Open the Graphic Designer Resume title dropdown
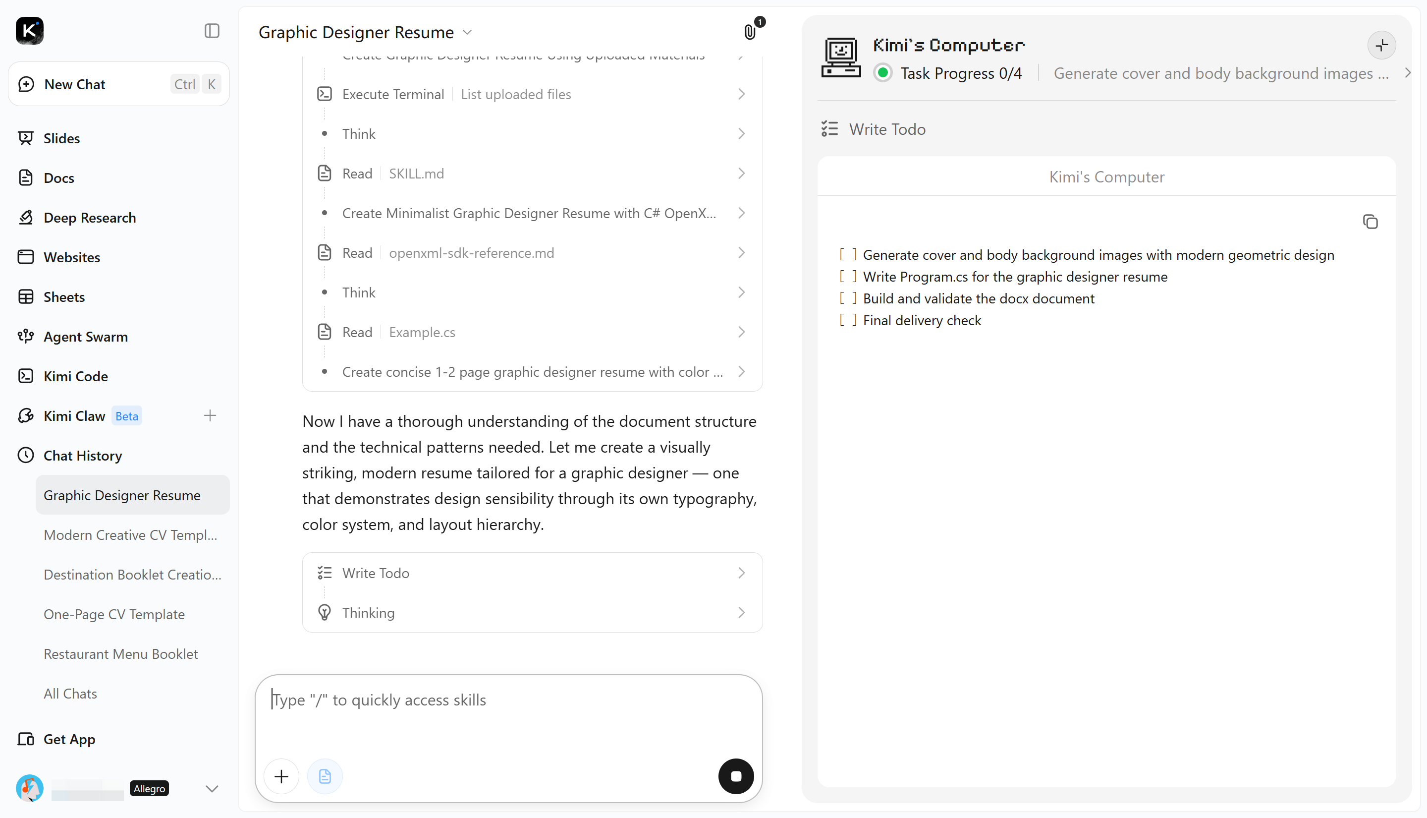 pos(468,32)
